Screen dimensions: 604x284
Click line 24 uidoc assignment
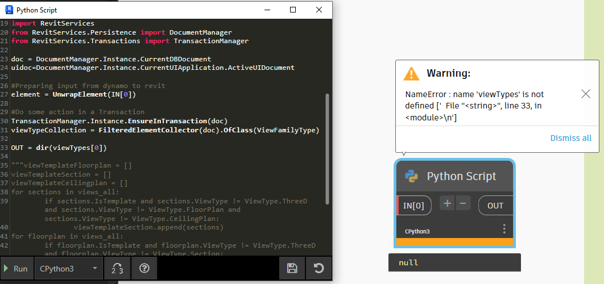153,68
